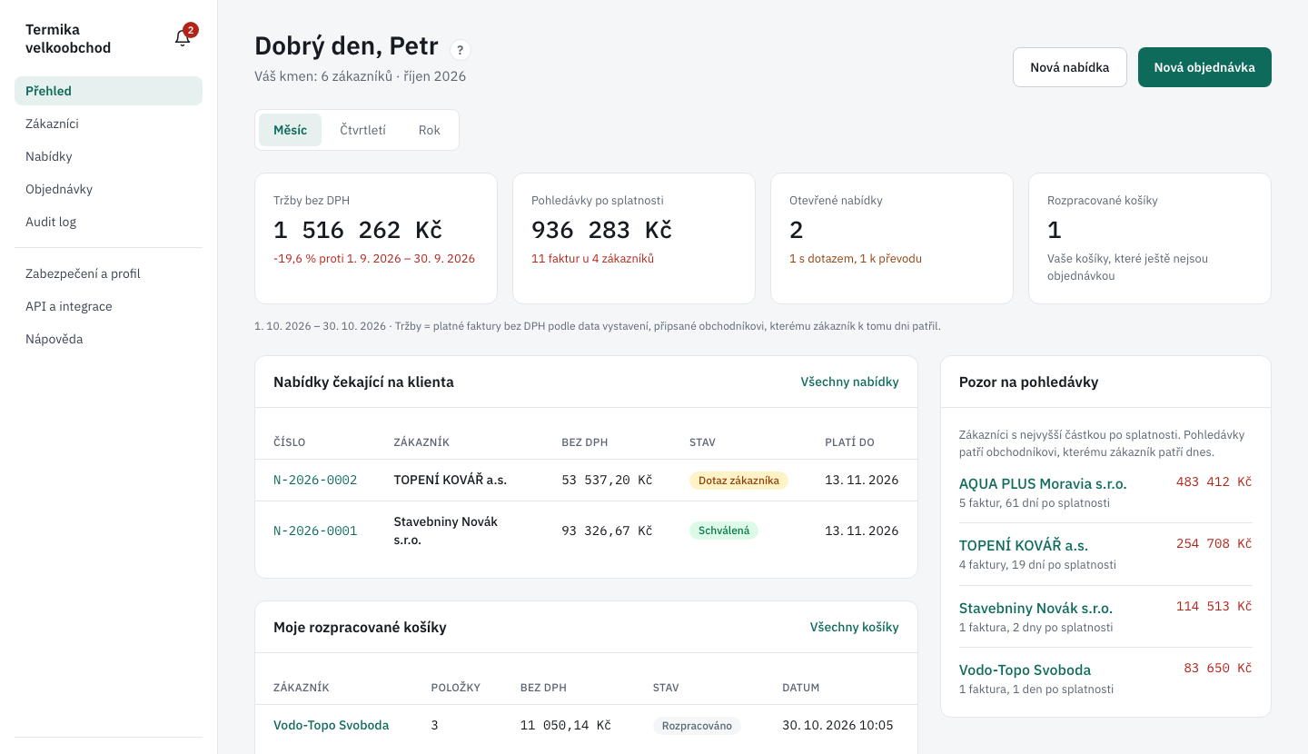The image size is (1308, 754).
Task: Open the Všechny nabídky link
Action: [849, 382]
